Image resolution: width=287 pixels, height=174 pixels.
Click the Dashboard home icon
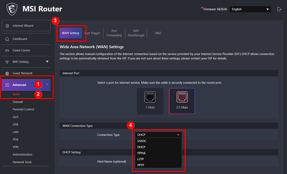click(x=7, y=39)
